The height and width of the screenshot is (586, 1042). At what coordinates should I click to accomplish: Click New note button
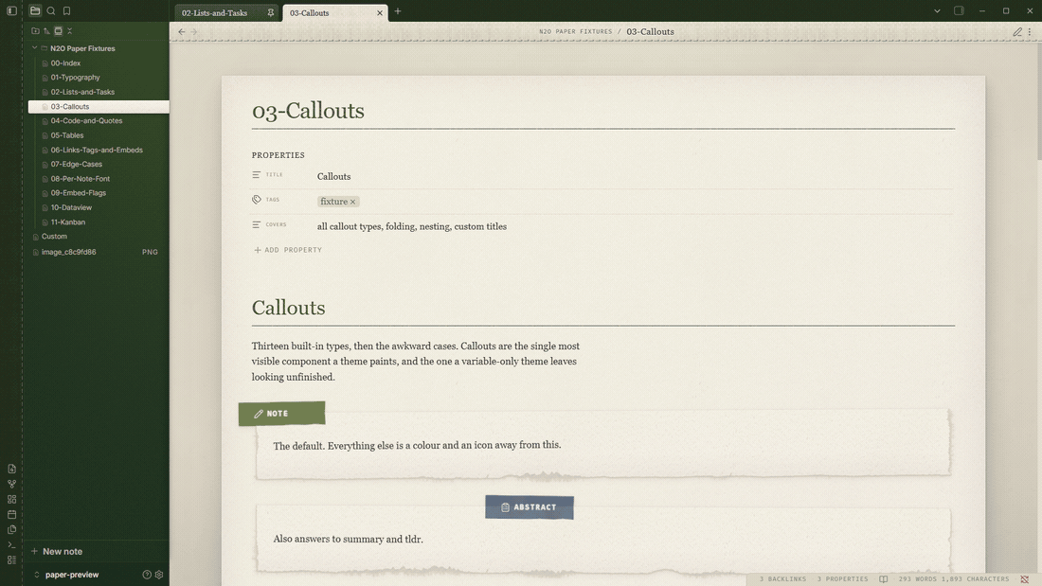coord(57,552)
